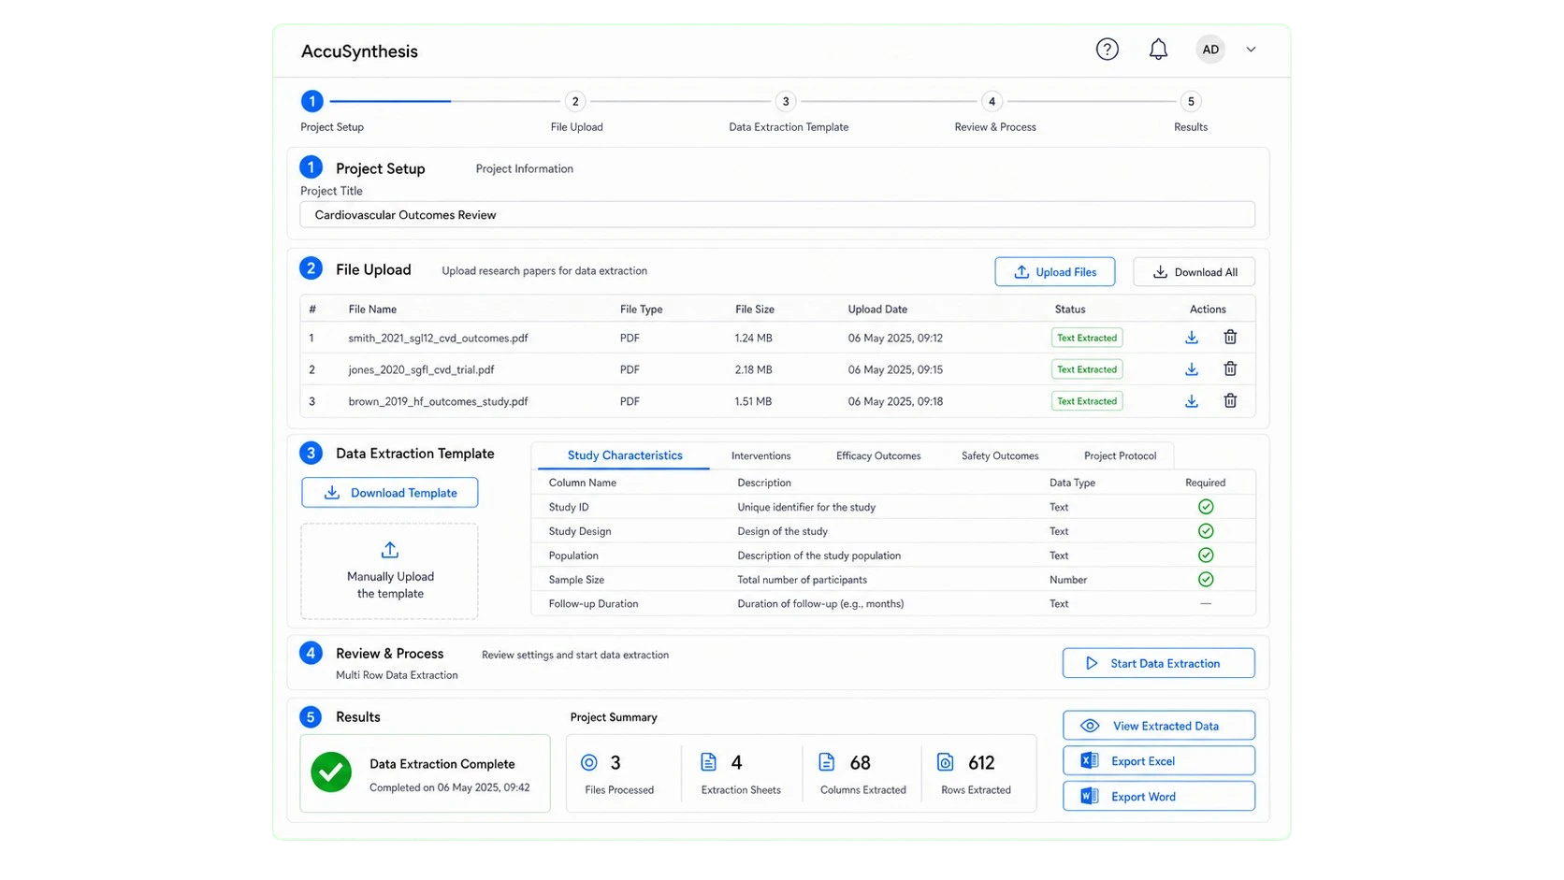Viewport: 1564px width, 880px height.
Task: Delete smith_2021_sgl12_cvd_outcomes.pdf file
Action: pos(1230,338)
